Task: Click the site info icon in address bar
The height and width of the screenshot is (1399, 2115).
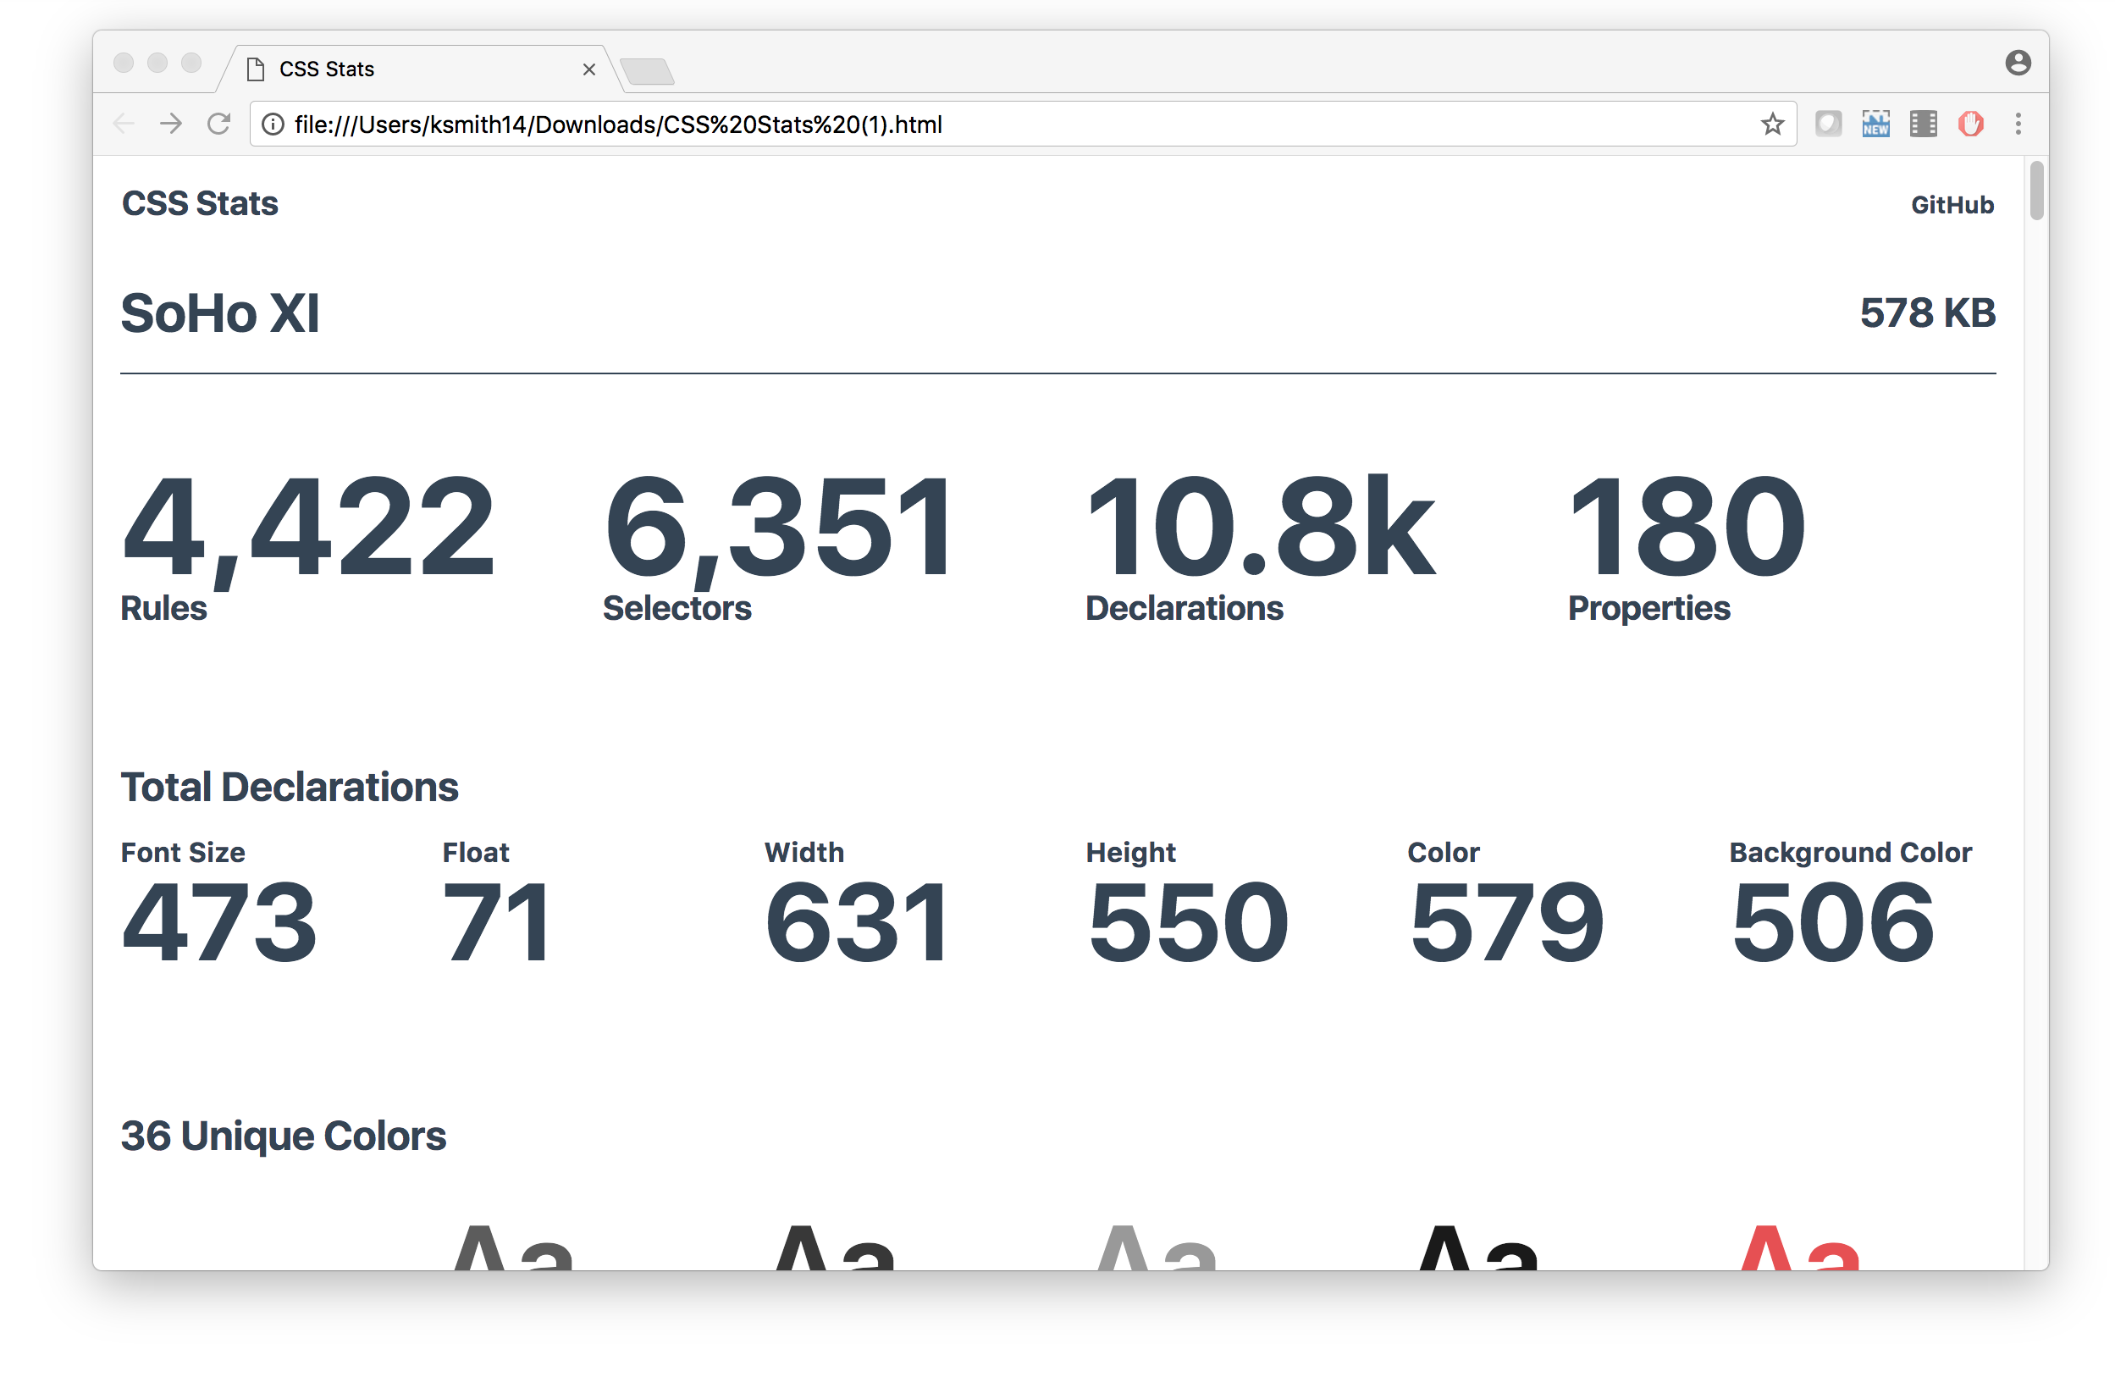Action: tap(273, 124)
